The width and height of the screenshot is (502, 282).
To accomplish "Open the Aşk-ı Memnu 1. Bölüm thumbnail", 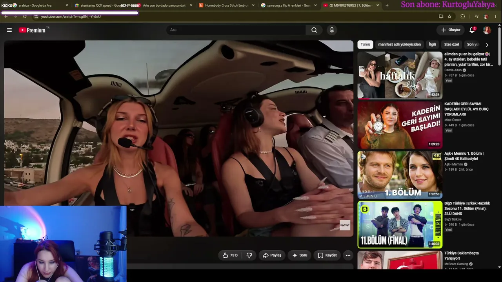I will point(400,175).
